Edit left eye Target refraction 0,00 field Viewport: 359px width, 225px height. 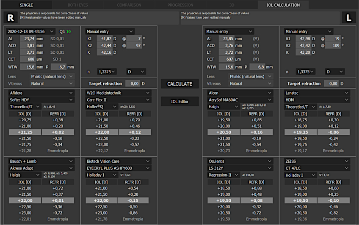coord(331,84)
